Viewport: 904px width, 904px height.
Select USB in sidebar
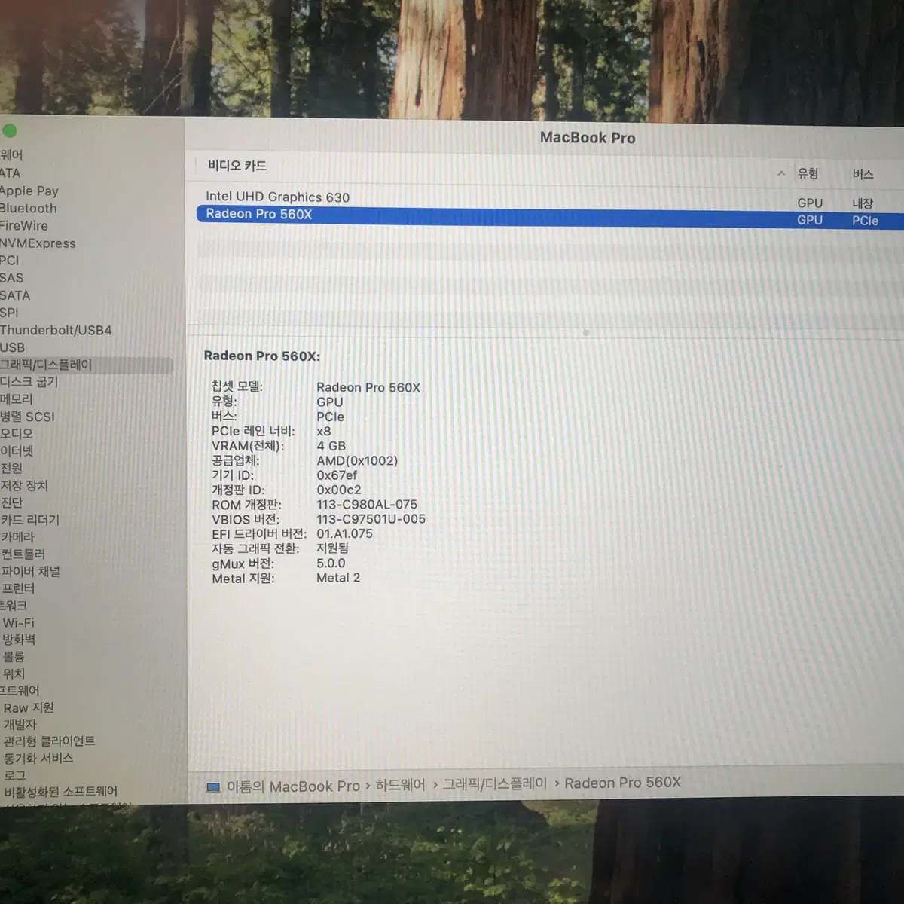(x=12, y=347)
